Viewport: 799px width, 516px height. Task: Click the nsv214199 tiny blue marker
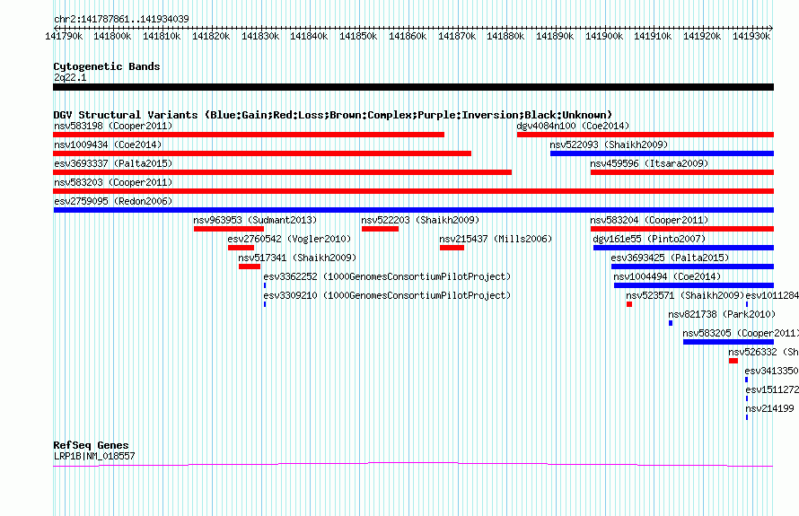coord(747,417)
